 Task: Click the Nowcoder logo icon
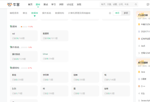coord(10,4)
